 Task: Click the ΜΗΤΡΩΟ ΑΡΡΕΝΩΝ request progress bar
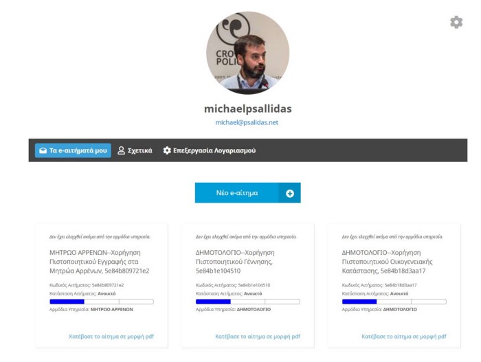(102, 302)
